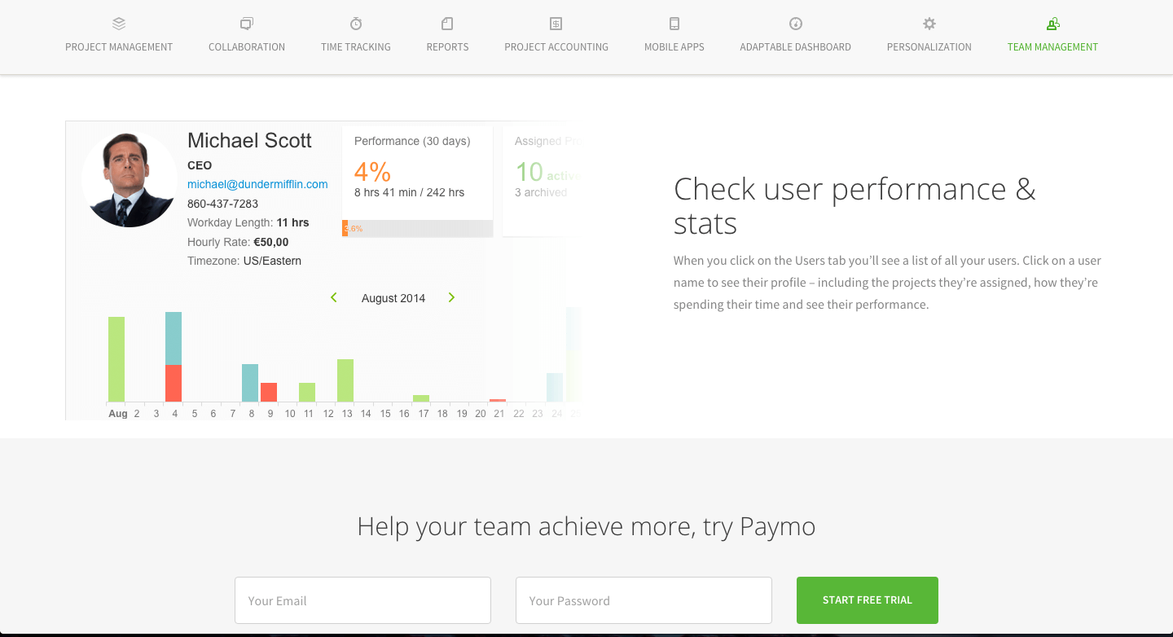Click the Your Password input field
Image resolution: width=1173 pixels, height=637 pixels.
click(644, 600)
